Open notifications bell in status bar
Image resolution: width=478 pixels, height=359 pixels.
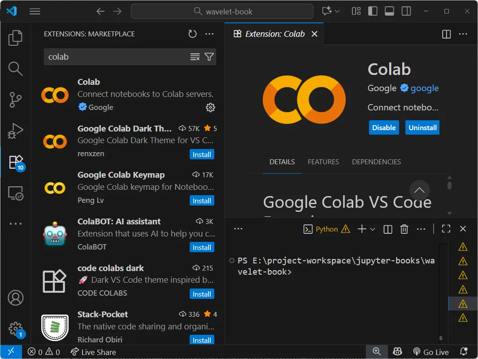[x=464, y=352]
